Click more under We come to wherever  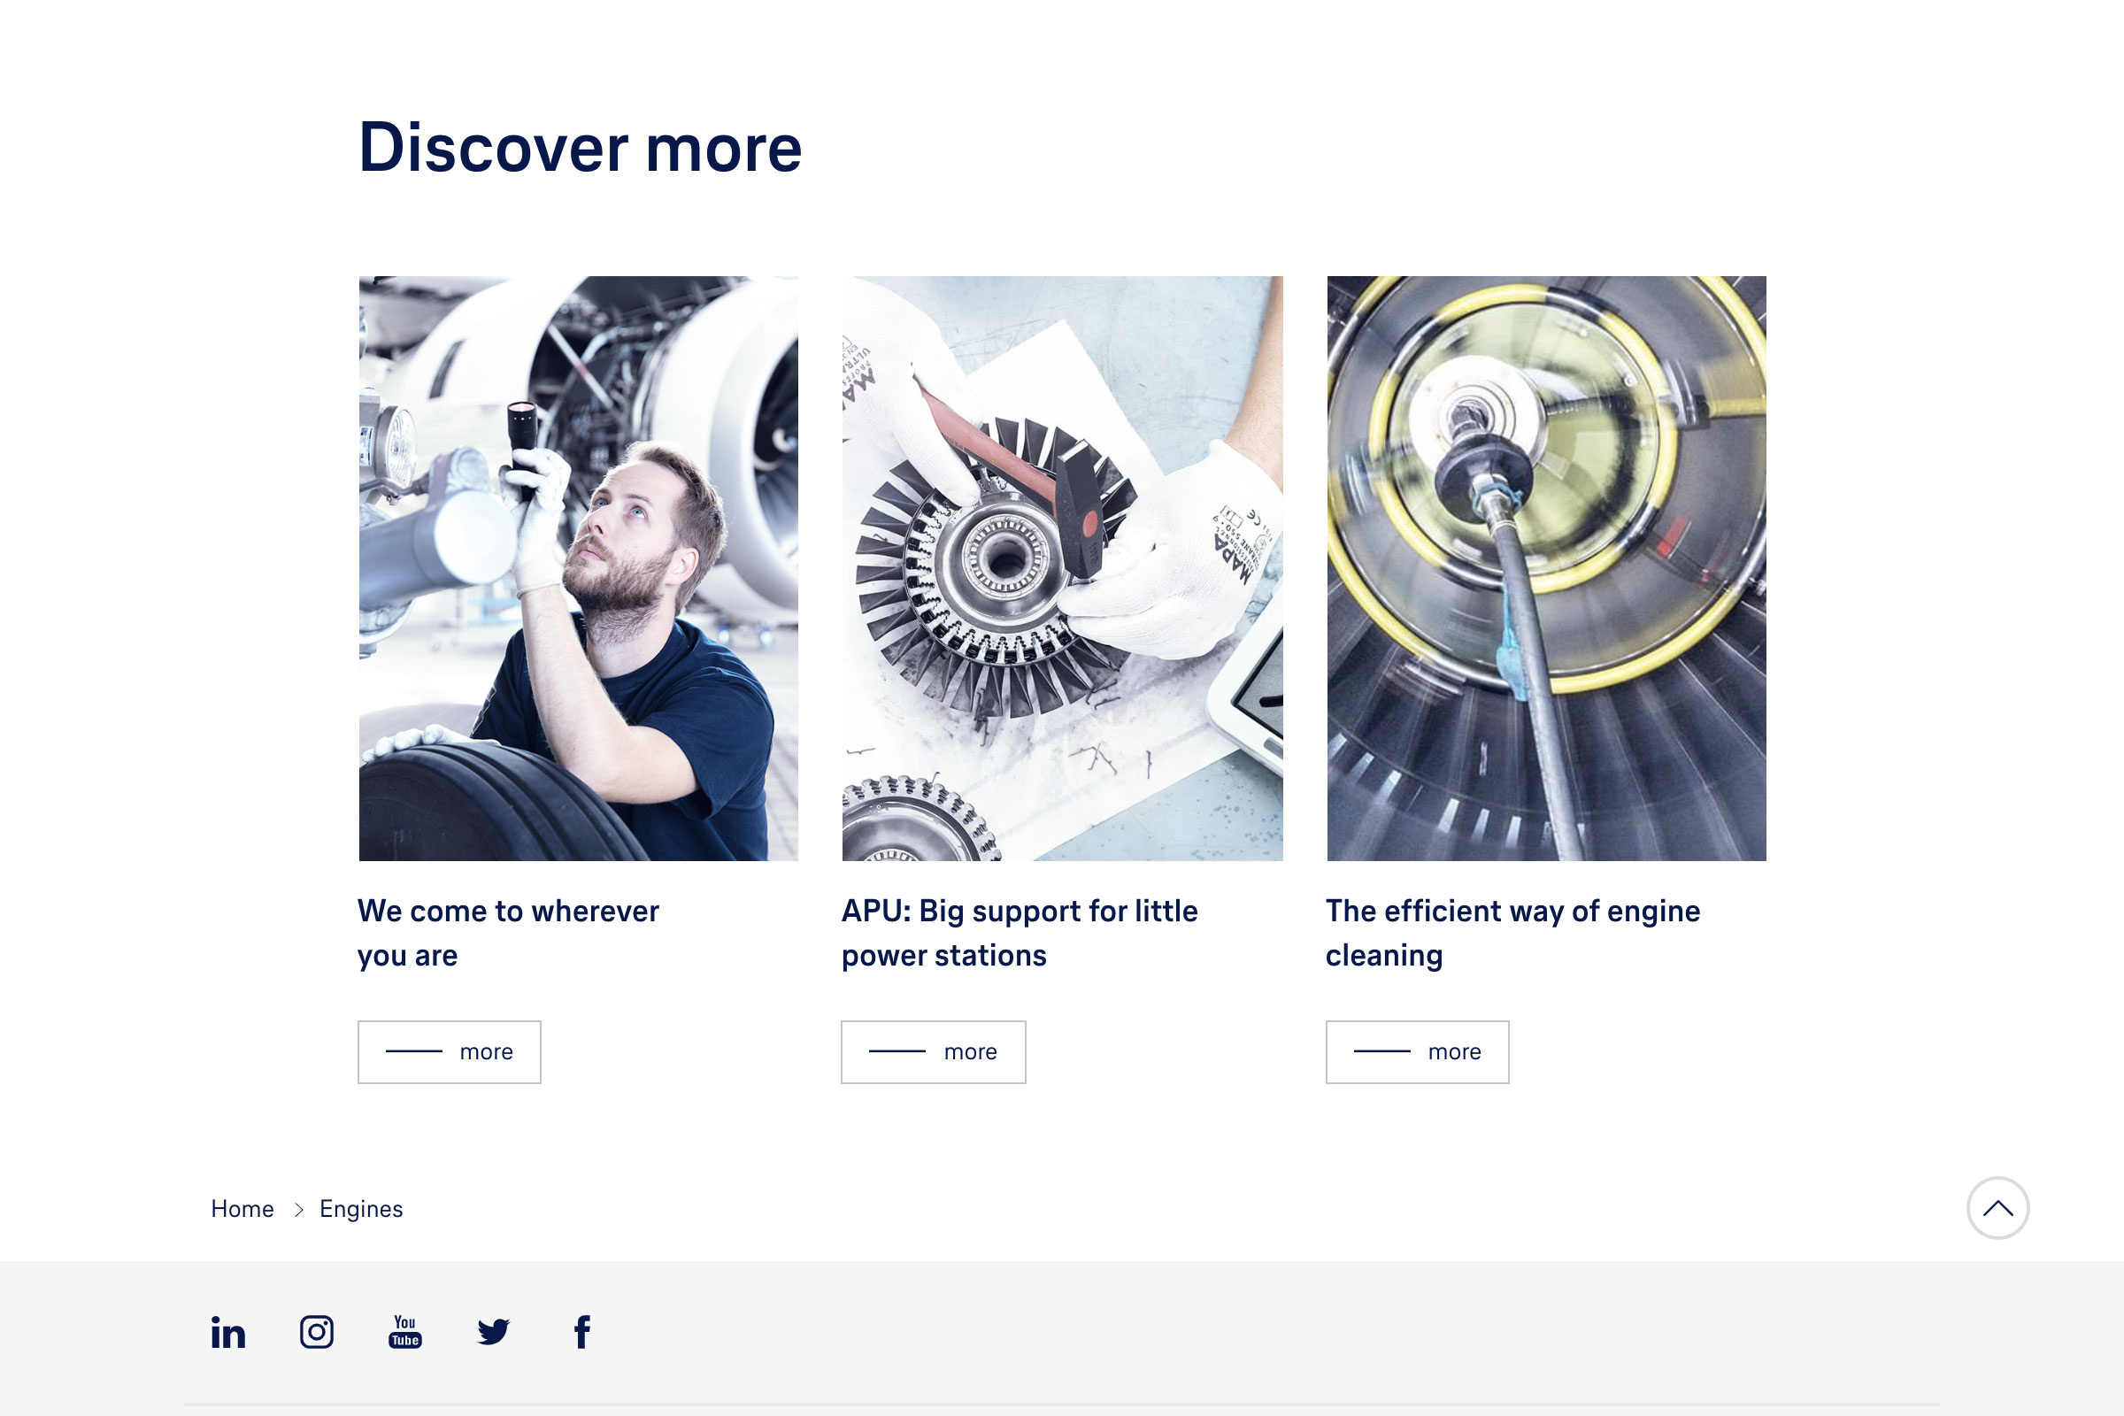click(450, 1052)
